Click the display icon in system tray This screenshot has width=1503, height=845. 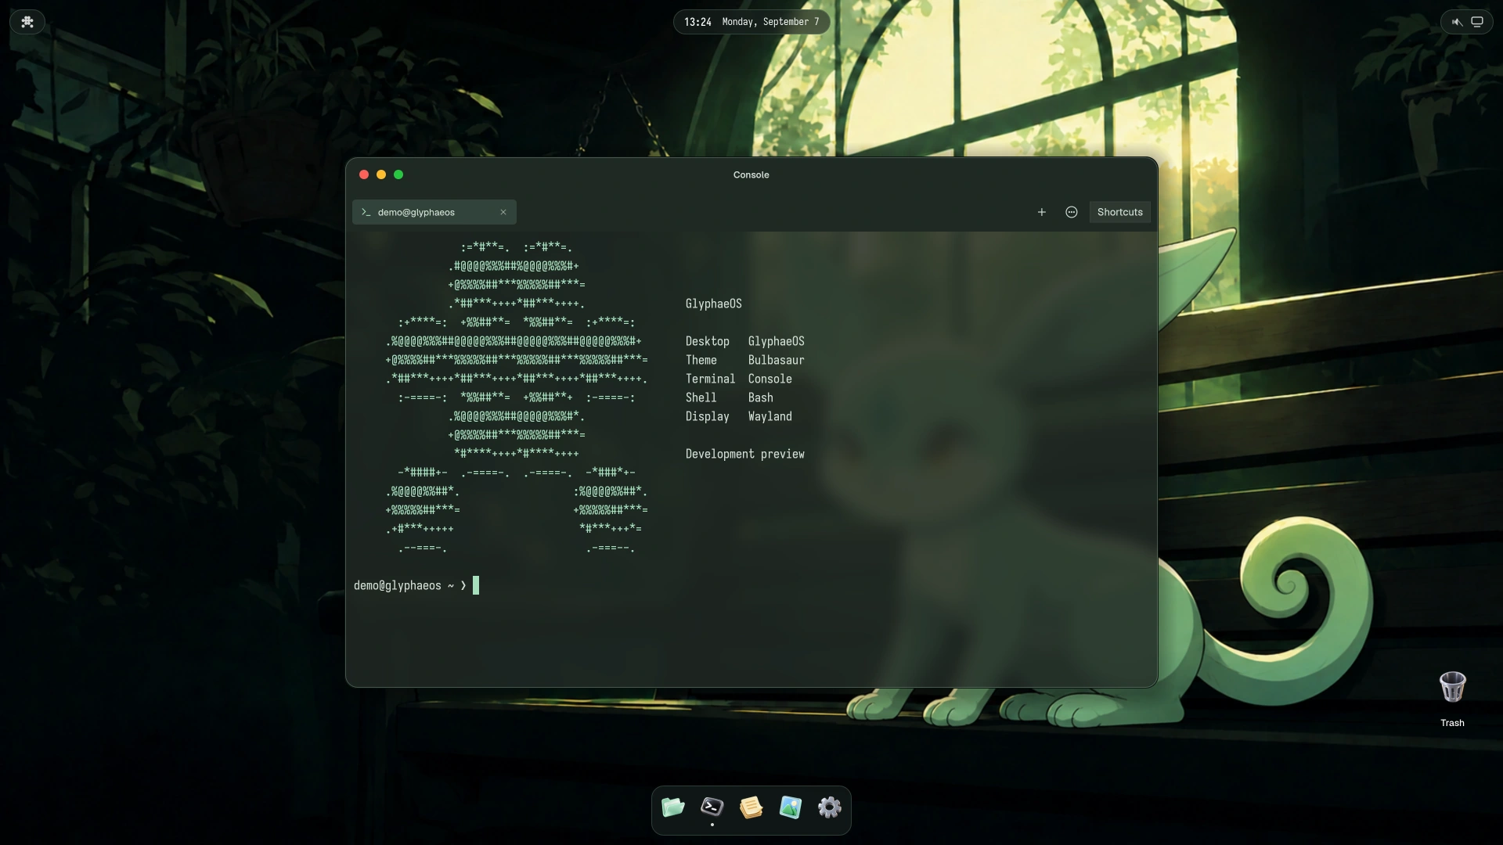coord(1477,22)
